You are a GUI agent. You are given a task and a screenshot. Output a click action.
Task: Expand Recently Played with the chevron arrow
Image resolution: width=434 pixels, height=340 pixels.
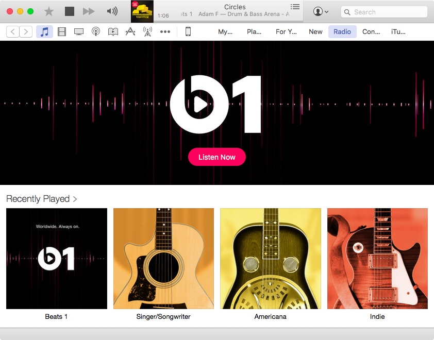(75, 199)
